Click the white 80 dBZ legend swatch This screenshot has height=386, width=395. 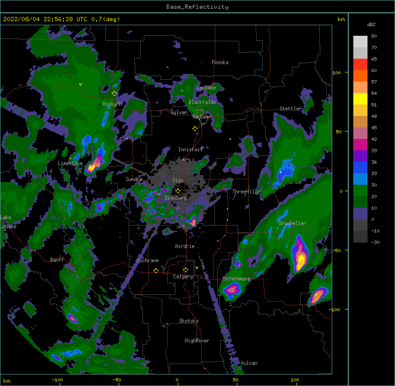pos(360,42)
